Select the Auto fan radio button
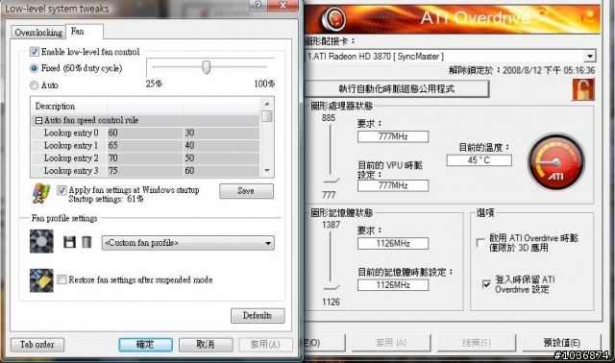This screenshot has height=363, width=615. click(x=35, y=85)
